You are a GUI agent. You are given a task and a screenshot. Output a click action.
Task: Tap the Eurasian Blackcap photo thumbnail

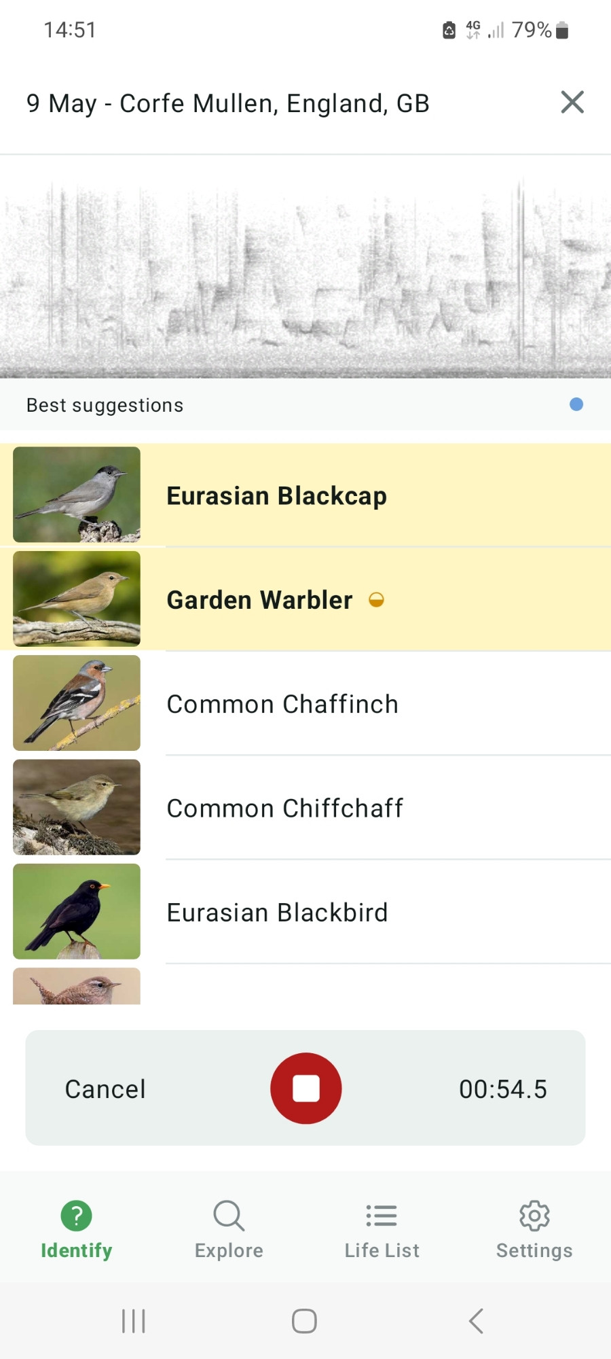(x=77, y=495)
